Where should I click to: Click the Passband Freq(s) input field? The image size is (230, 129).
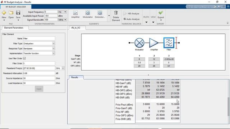(39, 68)
